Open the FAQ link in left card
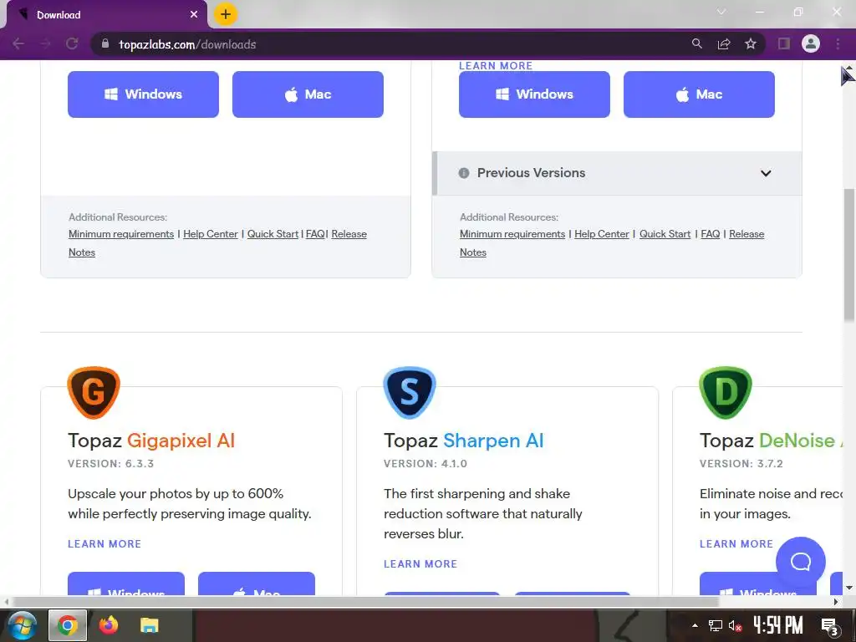The width and height of the screenshot is (856, 642). (315, 234)
